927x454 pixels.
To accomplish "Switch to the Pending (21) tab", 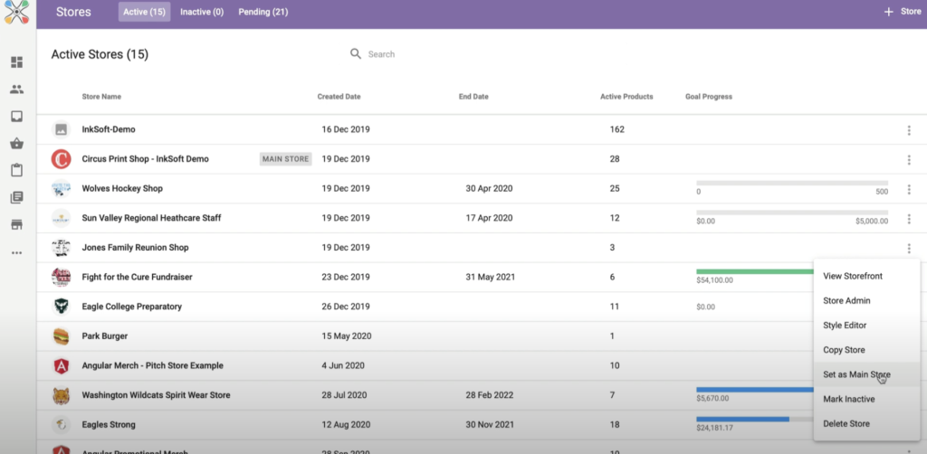I will pos(263,12).
